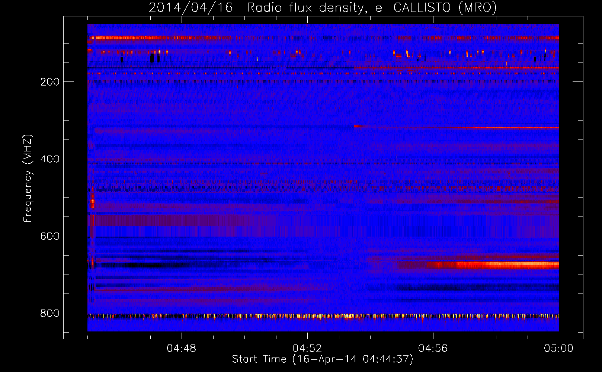
Task: Click the 800 frequency tick label
Action: coord(50,314)
